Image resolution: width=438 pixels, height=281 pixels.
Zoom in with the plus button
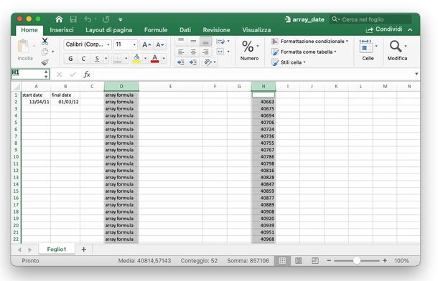385,261
